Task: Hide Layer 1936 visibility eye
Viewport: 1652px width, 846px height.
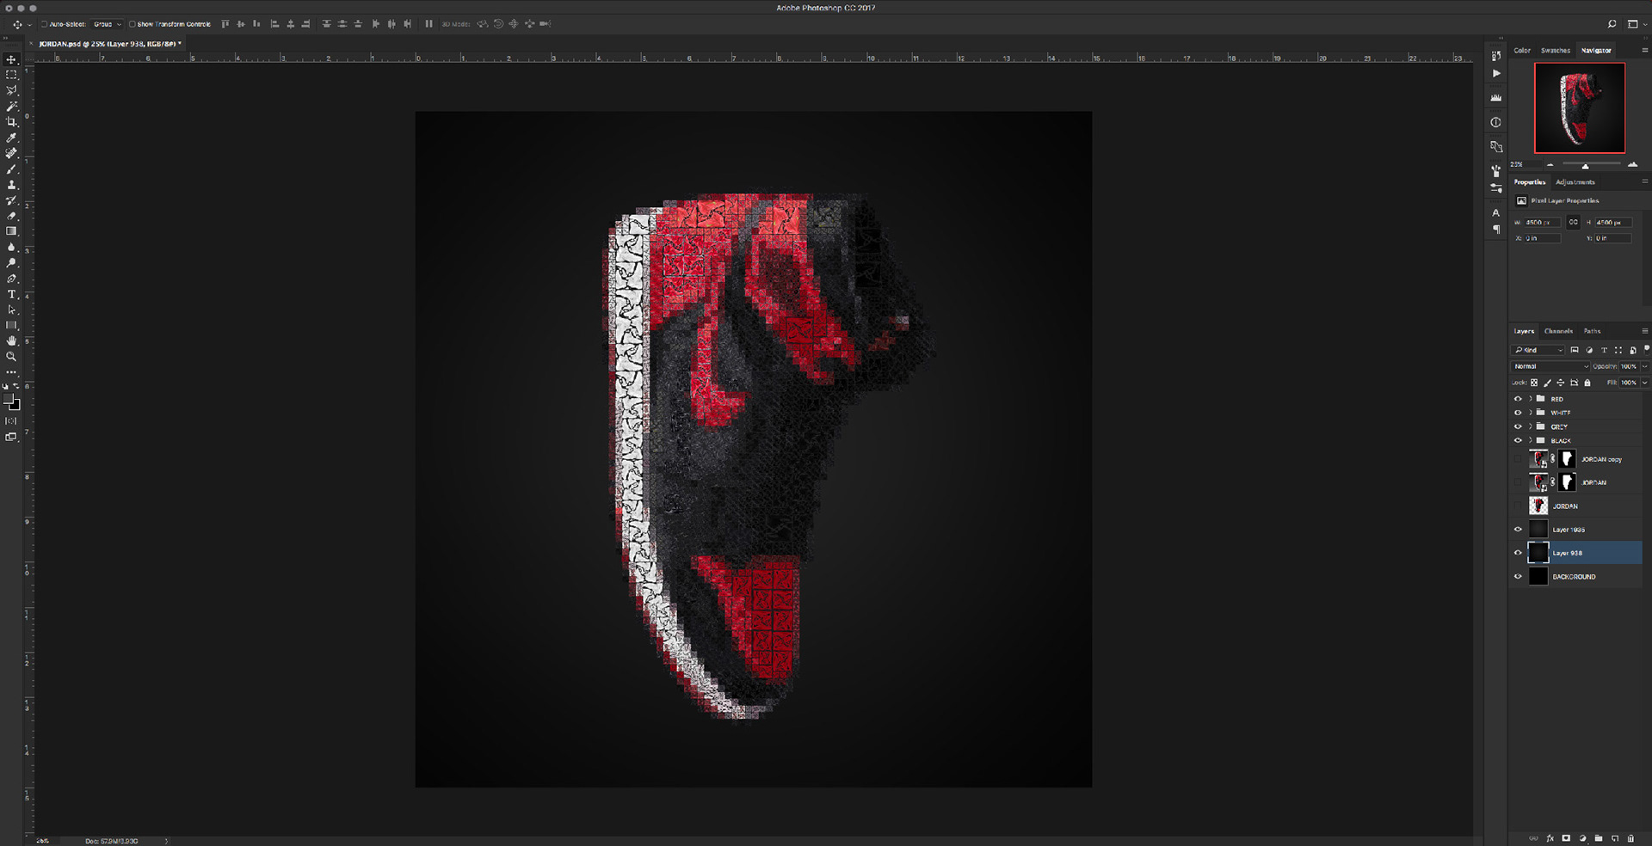Action: (x=1518, y=530)
